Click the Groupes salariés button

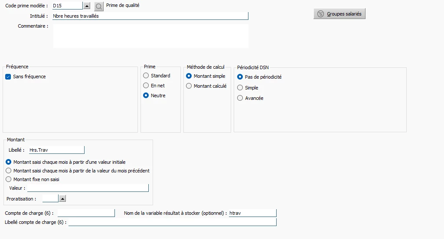click(x=340, y=14)
